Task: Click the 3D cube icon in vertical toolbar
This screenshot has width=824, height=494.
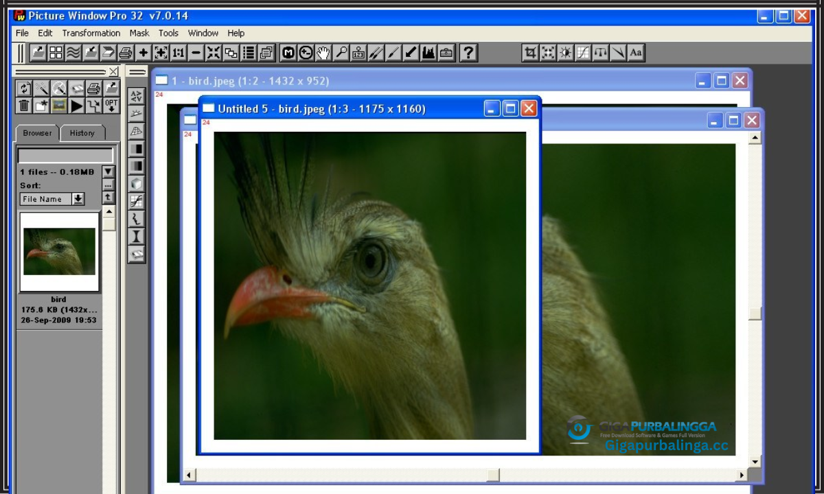Action: tap(137, 184)
